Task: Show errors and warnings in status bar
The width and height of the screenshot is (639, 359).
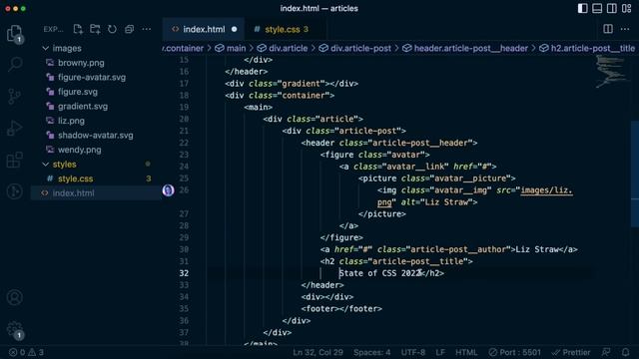Action: click(x=26, y=352)
